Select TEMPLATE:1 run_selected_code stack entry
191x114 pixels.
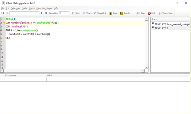tap(170, 24)
